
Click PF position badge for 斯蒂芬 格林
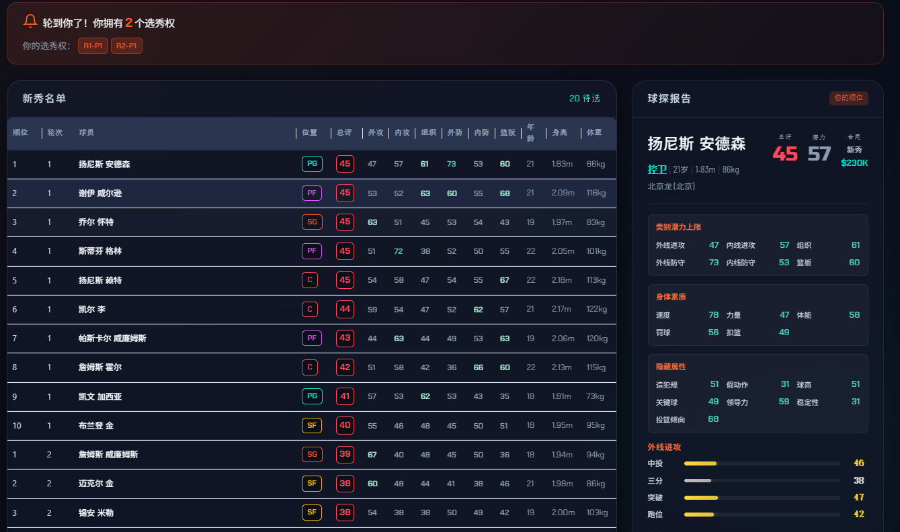pos(312,251)
